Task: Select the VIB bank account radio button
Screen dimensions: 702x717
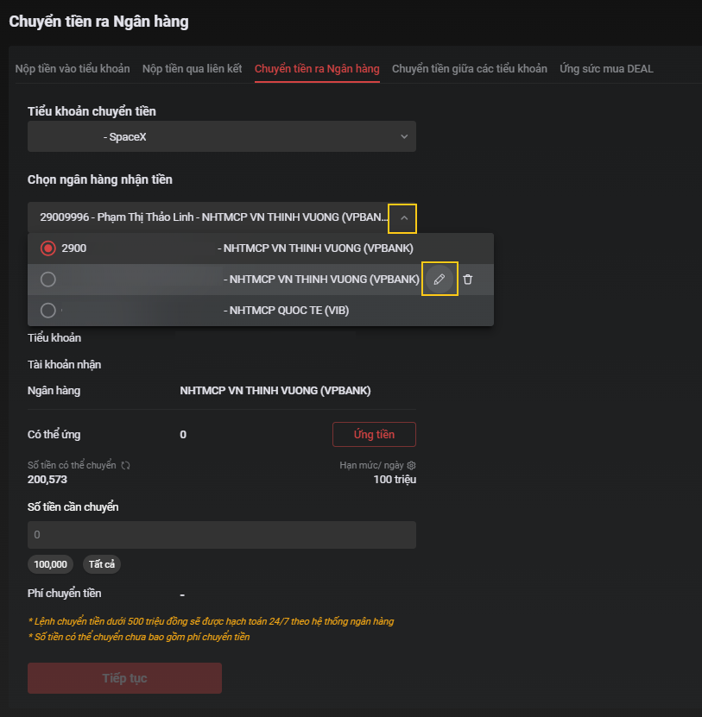Action: point(48,311)
